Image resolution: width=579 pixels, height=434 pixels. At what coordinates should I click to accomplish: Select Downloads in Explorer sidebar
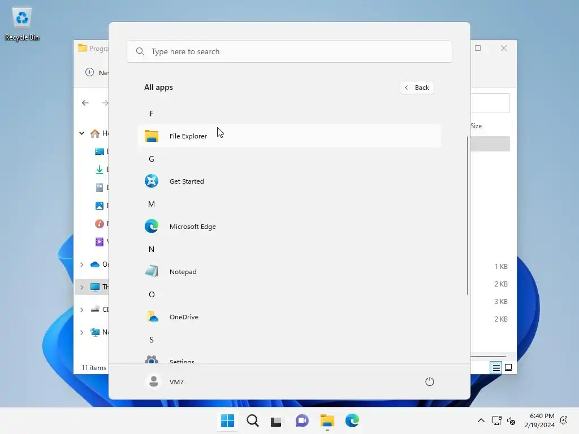101,170
